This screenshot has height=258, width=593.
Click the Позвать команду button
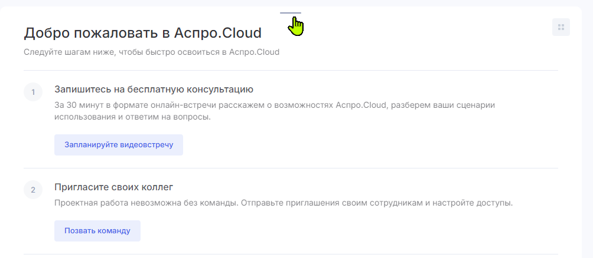(x=97, y=231)
